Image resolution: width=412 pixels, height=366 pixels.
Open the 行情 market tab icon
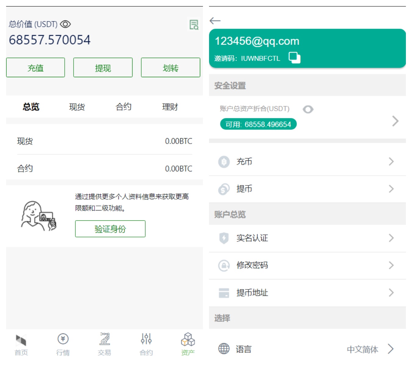point(63,339)
